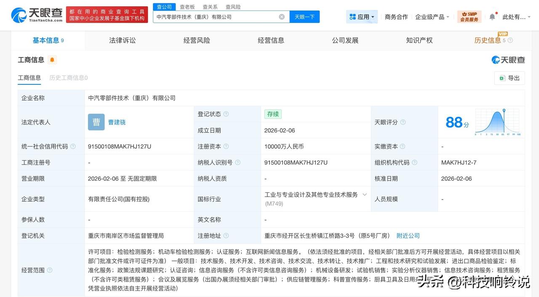Clear the search box with the ⊗ icon

coord(281,16)
